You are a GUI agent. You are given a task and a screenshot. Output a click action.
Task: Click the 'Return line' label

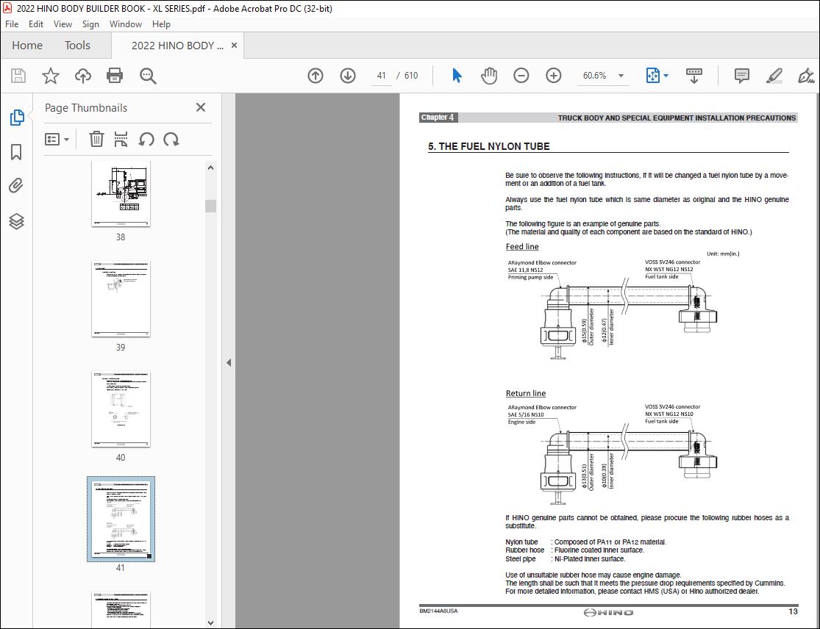(x=526, y=393)
